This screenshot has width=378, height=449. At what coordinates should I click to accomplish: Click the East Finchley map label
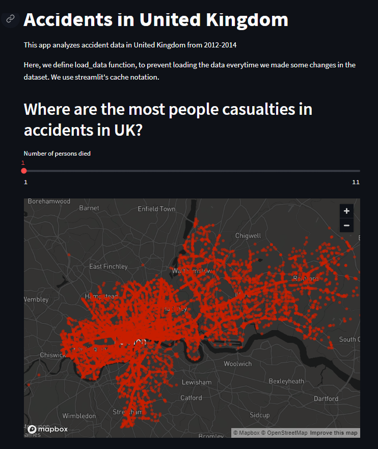(109, 266)
